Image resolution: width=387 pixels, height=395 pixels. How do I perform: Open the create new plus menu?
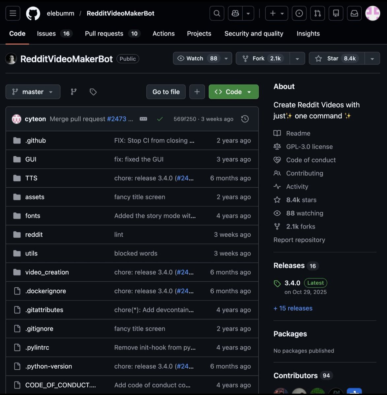[x=277, y=13]
